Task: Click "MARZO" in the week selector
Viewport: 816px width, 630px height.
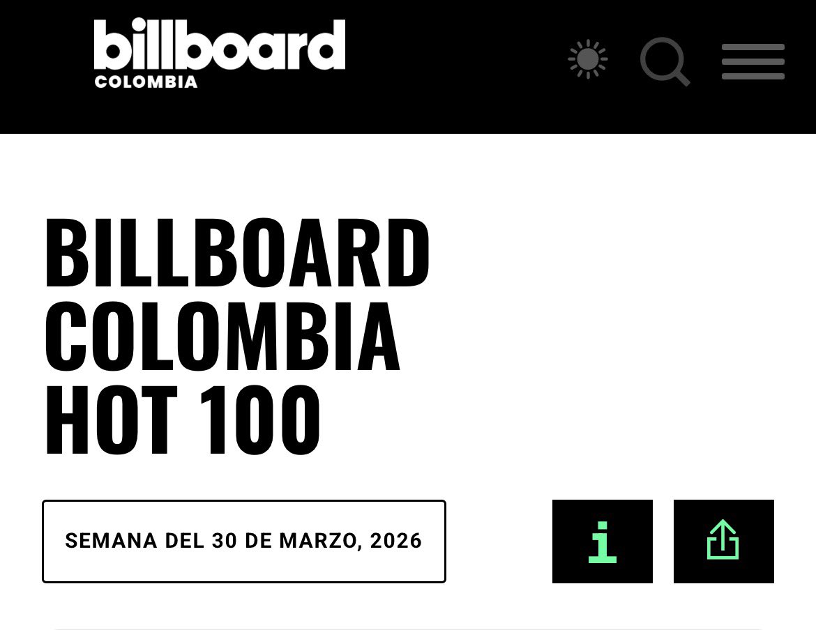Action: (320, 541)
